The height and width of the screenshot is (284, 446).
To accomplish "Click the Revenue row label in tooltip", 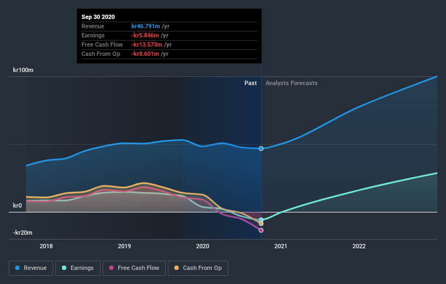I will pyautogui.click(x=93, y=26).
